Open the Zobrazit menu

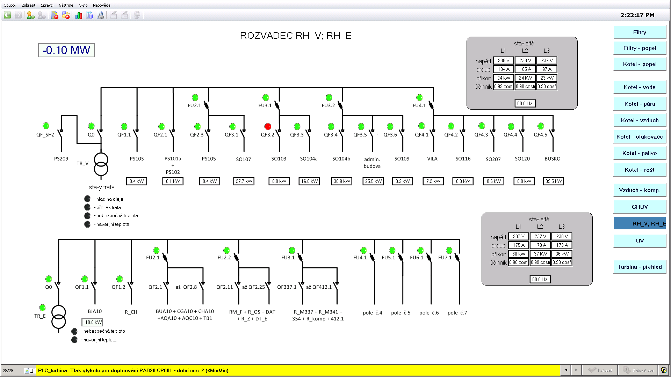28,5
